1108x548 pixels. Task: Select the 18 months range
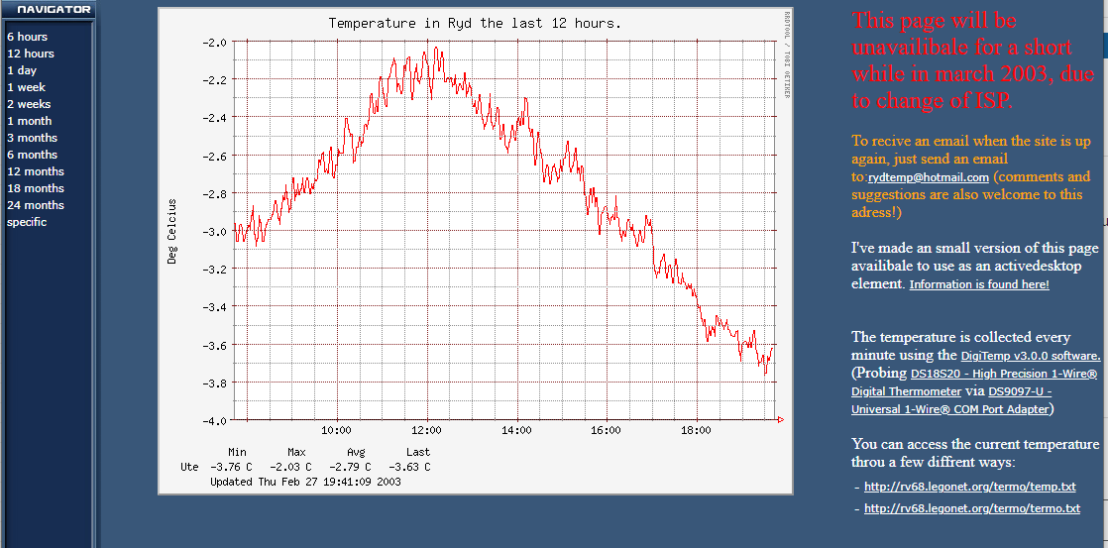tap(35, 188)
